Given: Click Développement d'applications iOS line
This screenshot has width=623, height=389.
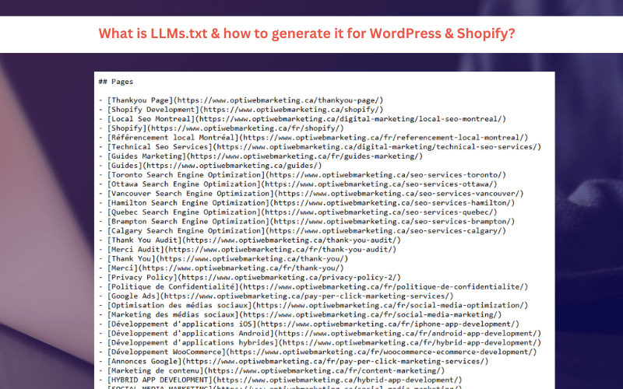Looking at the screenshot, I should (x=309, y=324).
